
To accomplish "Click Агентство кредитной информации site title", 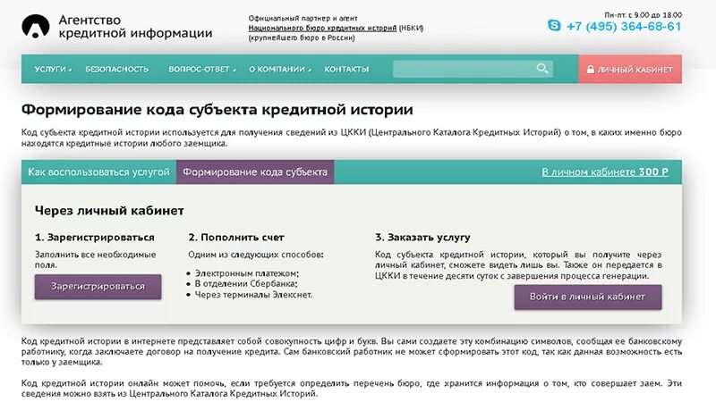I will (135, 27).
